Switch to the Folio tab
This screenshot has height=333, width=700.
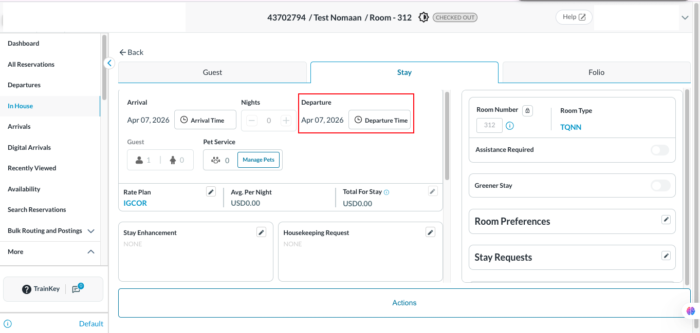click(x=596, y=72)
